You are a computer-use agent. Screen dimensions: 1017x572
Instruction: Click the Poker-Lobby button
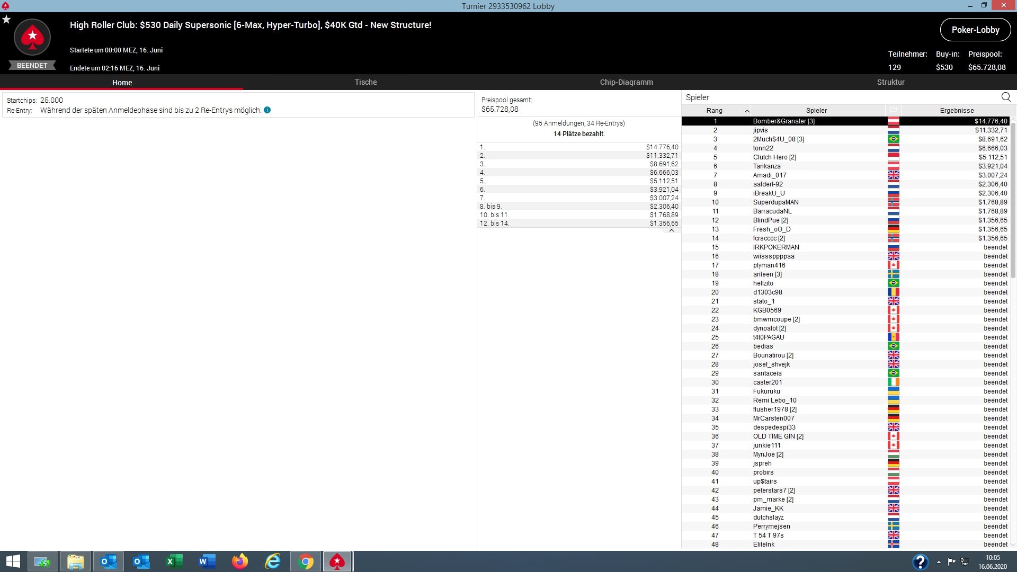pyautogui.click(x=975, y=30)
